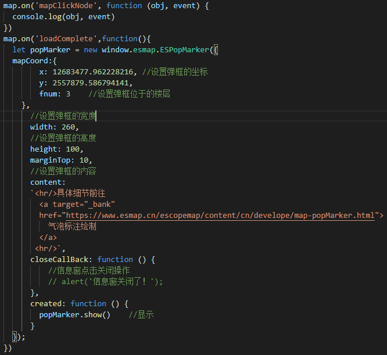
Task: Click the y value 2557879.586794141
Action: click(x=90, y=83)
